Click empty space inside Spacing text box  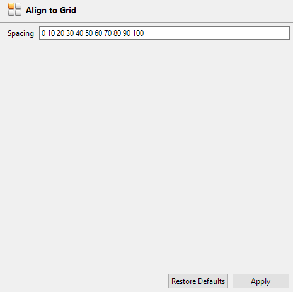tap(216, 33)
